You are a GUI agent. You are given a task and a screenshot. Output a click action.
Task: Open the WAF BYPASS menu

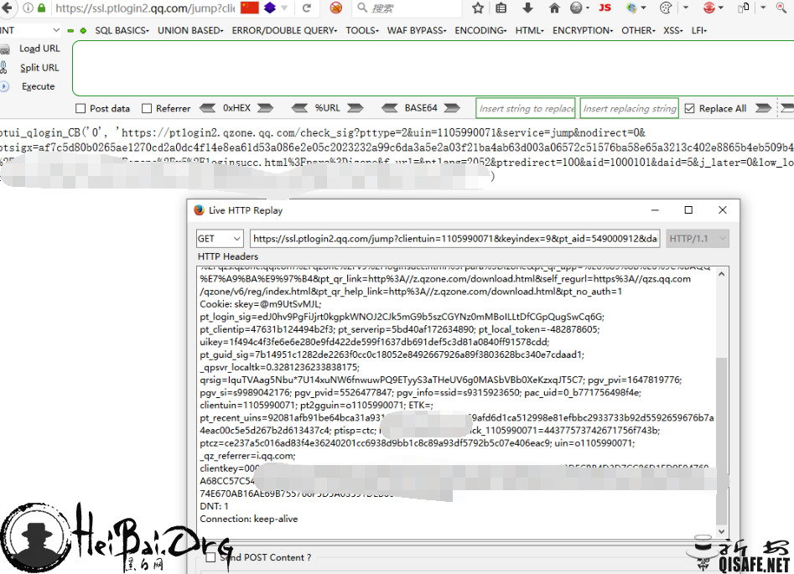point(417,30)
